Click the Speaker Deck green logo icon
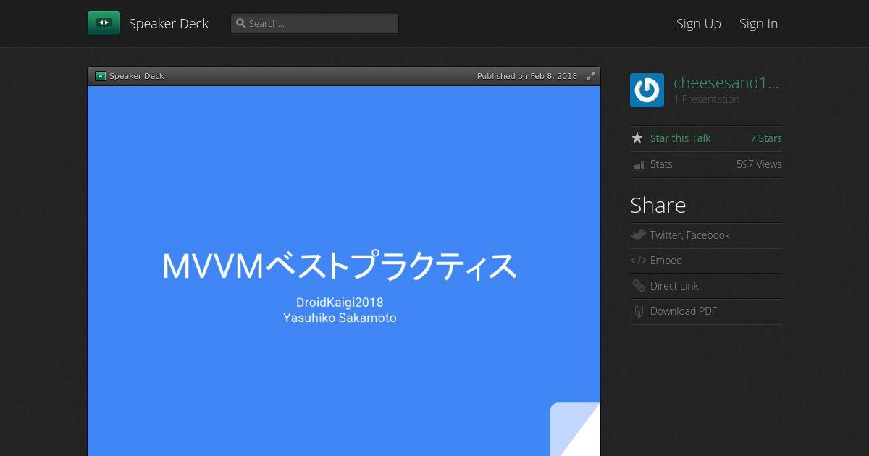This screenshot has width=869, height=456. tap(104, 23)
